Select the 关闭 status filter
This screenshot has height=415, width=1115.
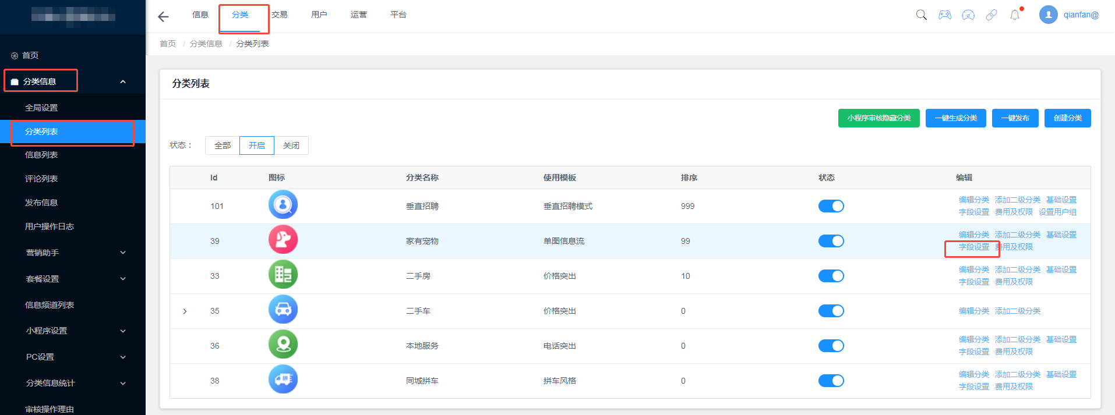pos(291,146)
